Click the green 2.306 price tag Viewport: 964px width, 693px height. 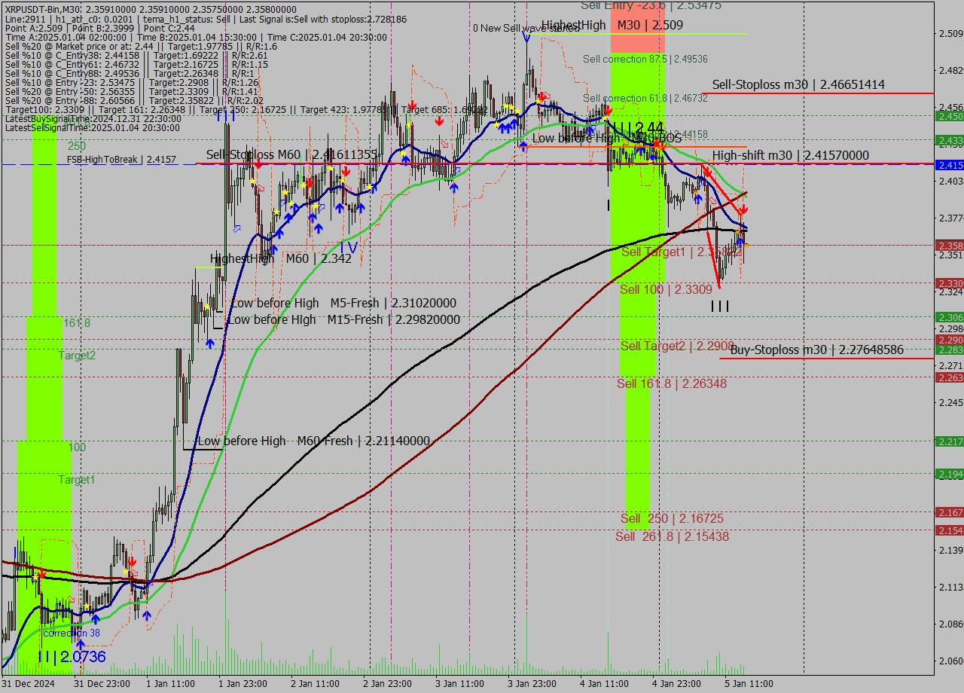949,317
